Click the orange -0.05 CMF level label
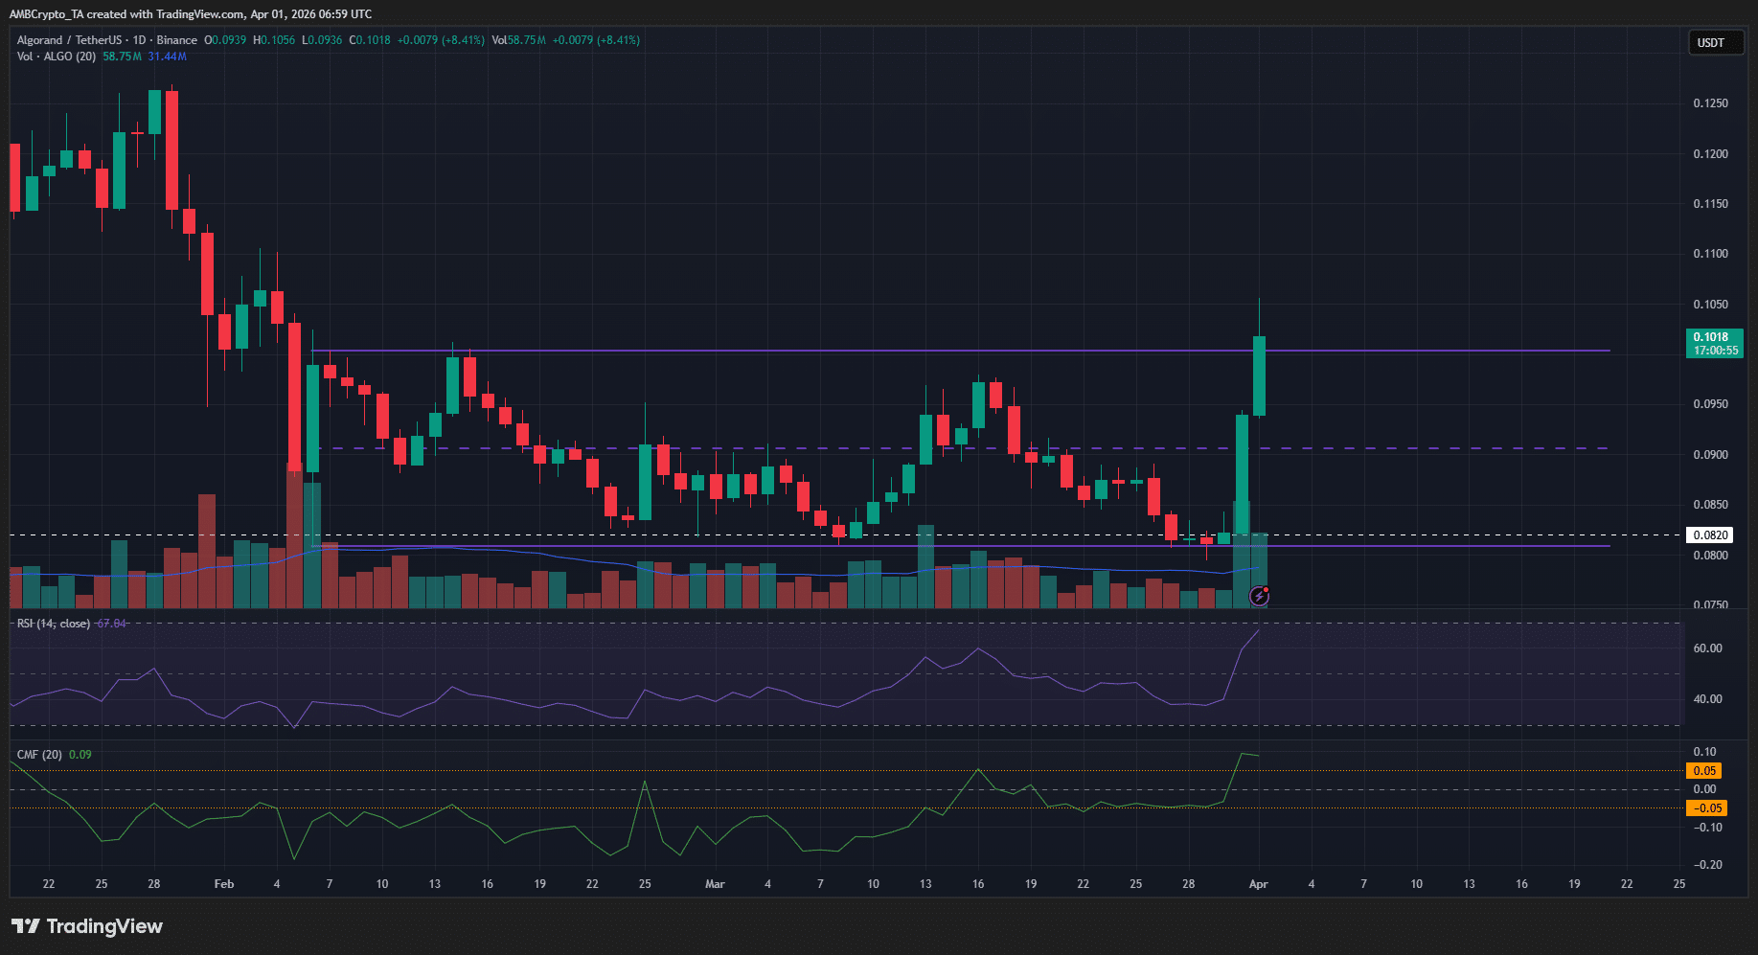Viewport: 1758px width, 955px height. pos(1705,808)
